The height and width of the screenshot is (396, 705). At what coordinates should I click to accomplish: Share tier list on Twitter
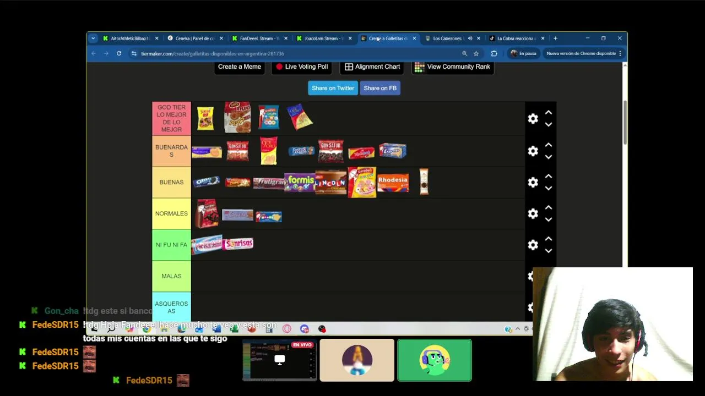333,88
